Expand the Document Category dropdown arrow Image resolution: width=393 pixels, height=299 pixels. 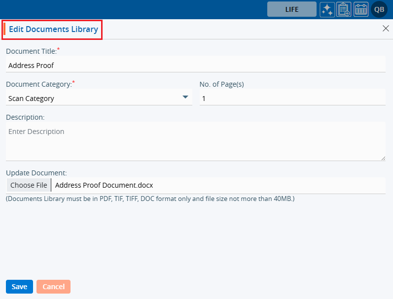tap(185, 98)
